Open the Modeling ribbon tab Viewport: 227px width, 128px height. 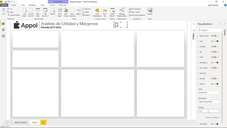coord(32,5)
